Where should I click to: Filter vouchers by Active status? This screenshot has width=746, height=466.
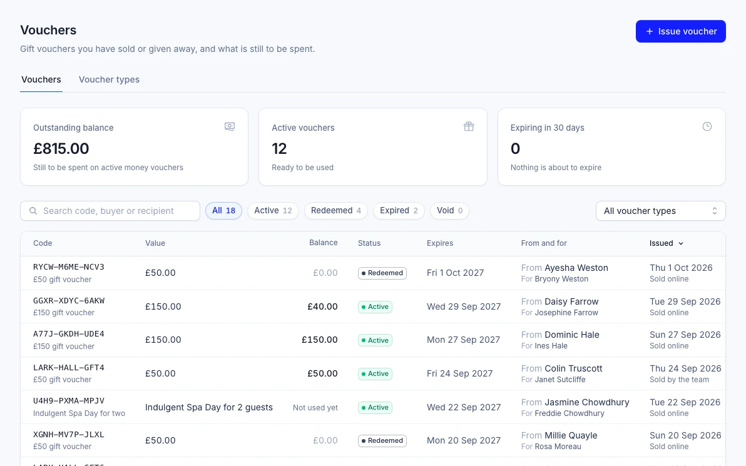(x=273, y=211)
